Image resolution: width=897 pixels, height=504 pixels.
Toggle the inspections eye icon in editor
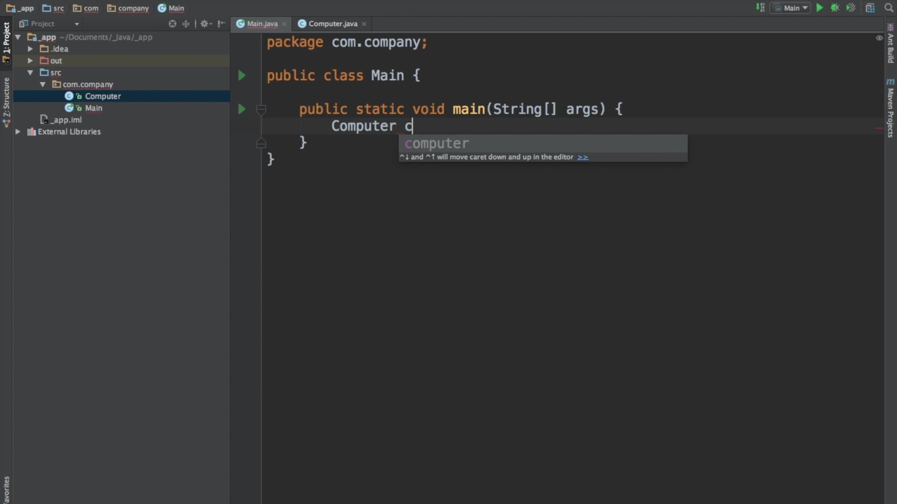[x=879, y=38]
